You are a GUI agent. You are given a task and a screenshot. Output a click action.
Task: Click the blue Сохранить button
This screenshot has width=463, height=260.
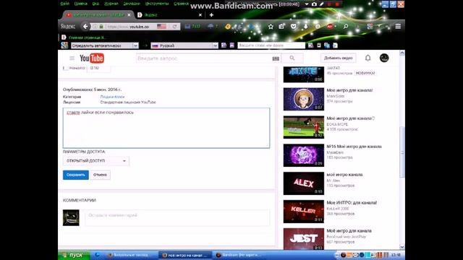click(x=75, y=175)
